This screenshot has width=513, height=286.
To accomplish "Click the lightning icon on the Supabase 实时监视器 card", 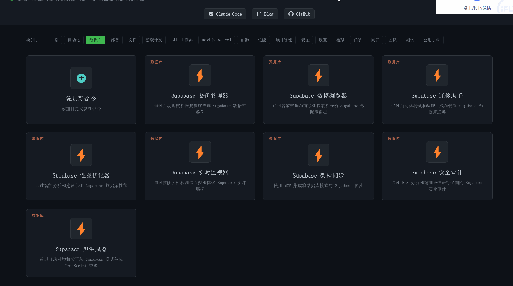I will pyautogui.click(x=200, y=153).
